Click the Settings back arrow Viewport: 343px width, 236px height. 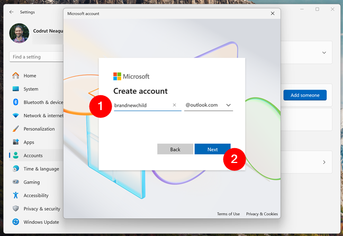[x=11, y=12]
